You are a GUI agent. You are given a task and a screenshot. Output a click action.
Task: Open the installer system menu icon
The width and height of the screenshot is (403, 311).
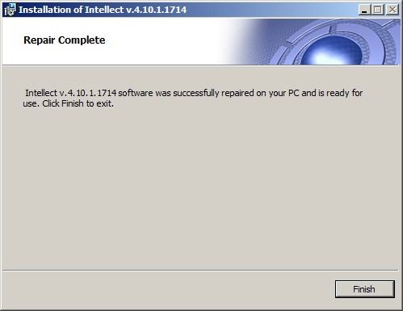10,10
